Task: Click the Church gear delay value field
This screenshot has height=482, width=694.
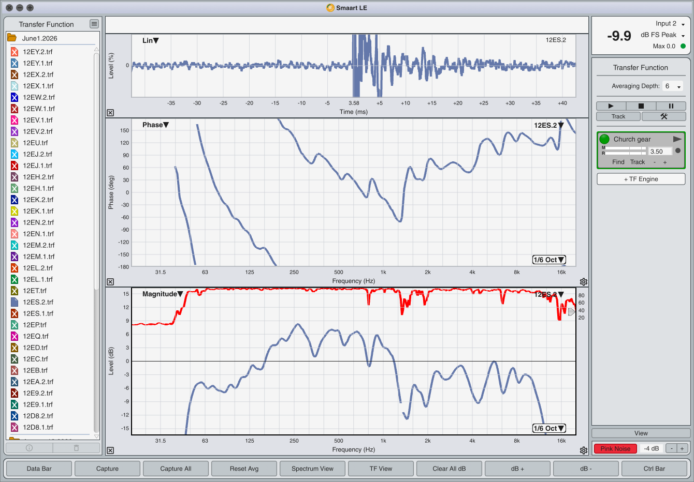Action: (660, 152)
